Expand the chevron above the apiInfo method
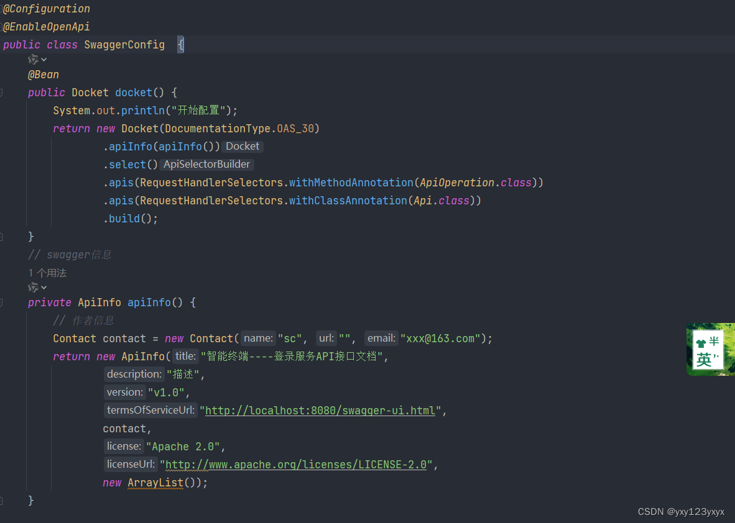This screenshot has width=735, height=523. click(42, 287)
